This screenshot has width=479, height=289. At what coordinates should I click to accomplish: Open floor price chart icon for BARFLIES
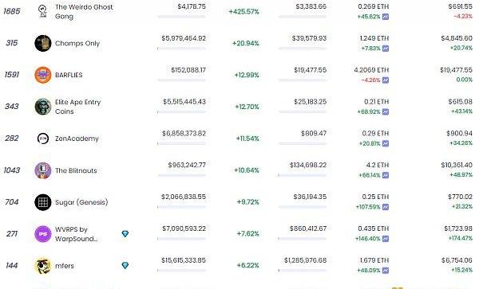click(x=386, y=80)
